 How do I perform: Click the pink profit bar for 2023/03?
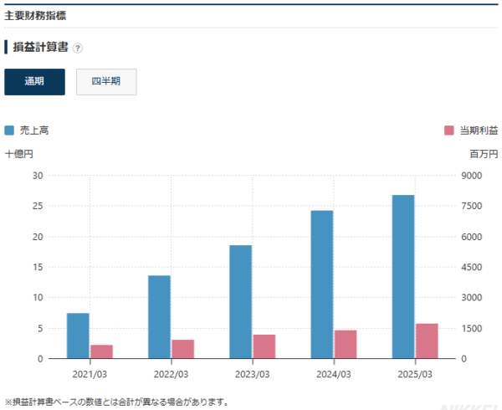(264, 346)
